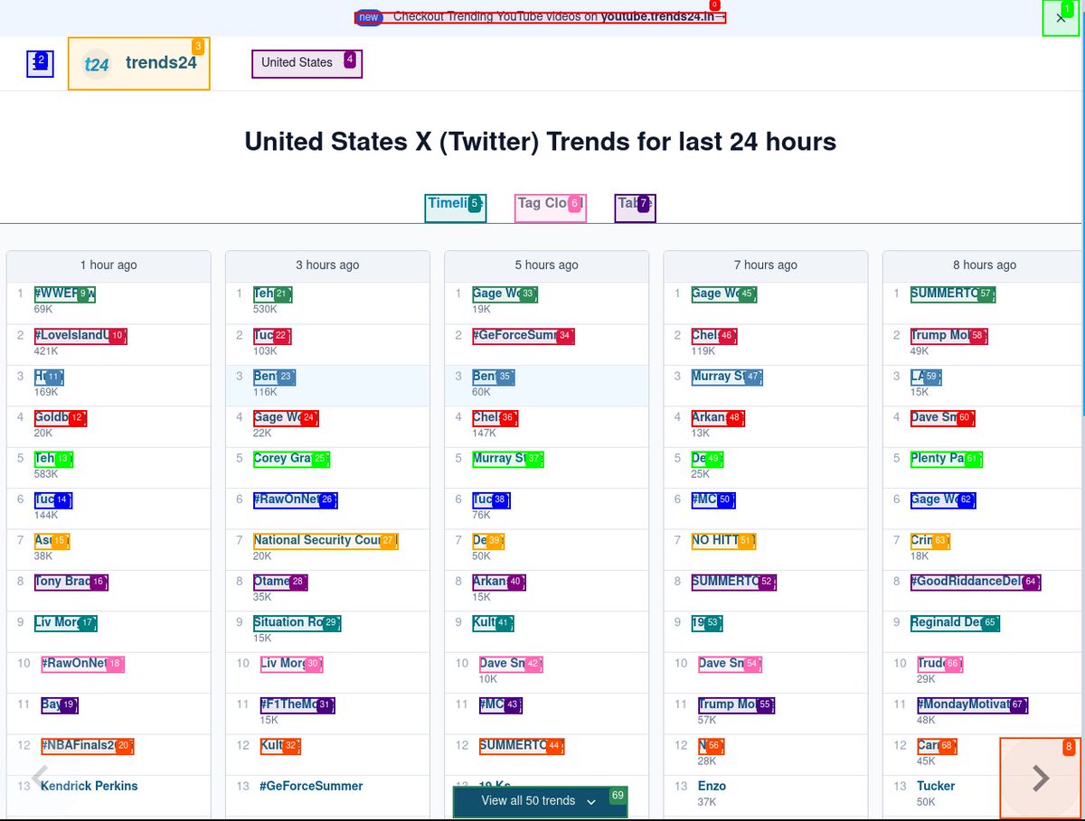1085x821 pixels.
Task: Open Corey Gra trend under 3 hours ago
Action: (291, 459)
